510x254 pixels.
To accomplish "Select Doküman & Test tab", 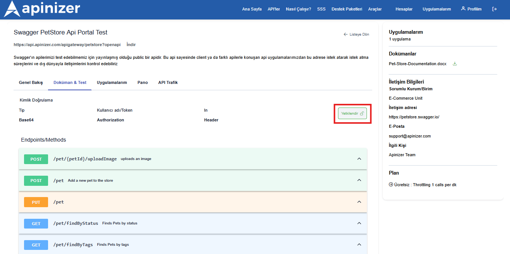I will [70, 82].
